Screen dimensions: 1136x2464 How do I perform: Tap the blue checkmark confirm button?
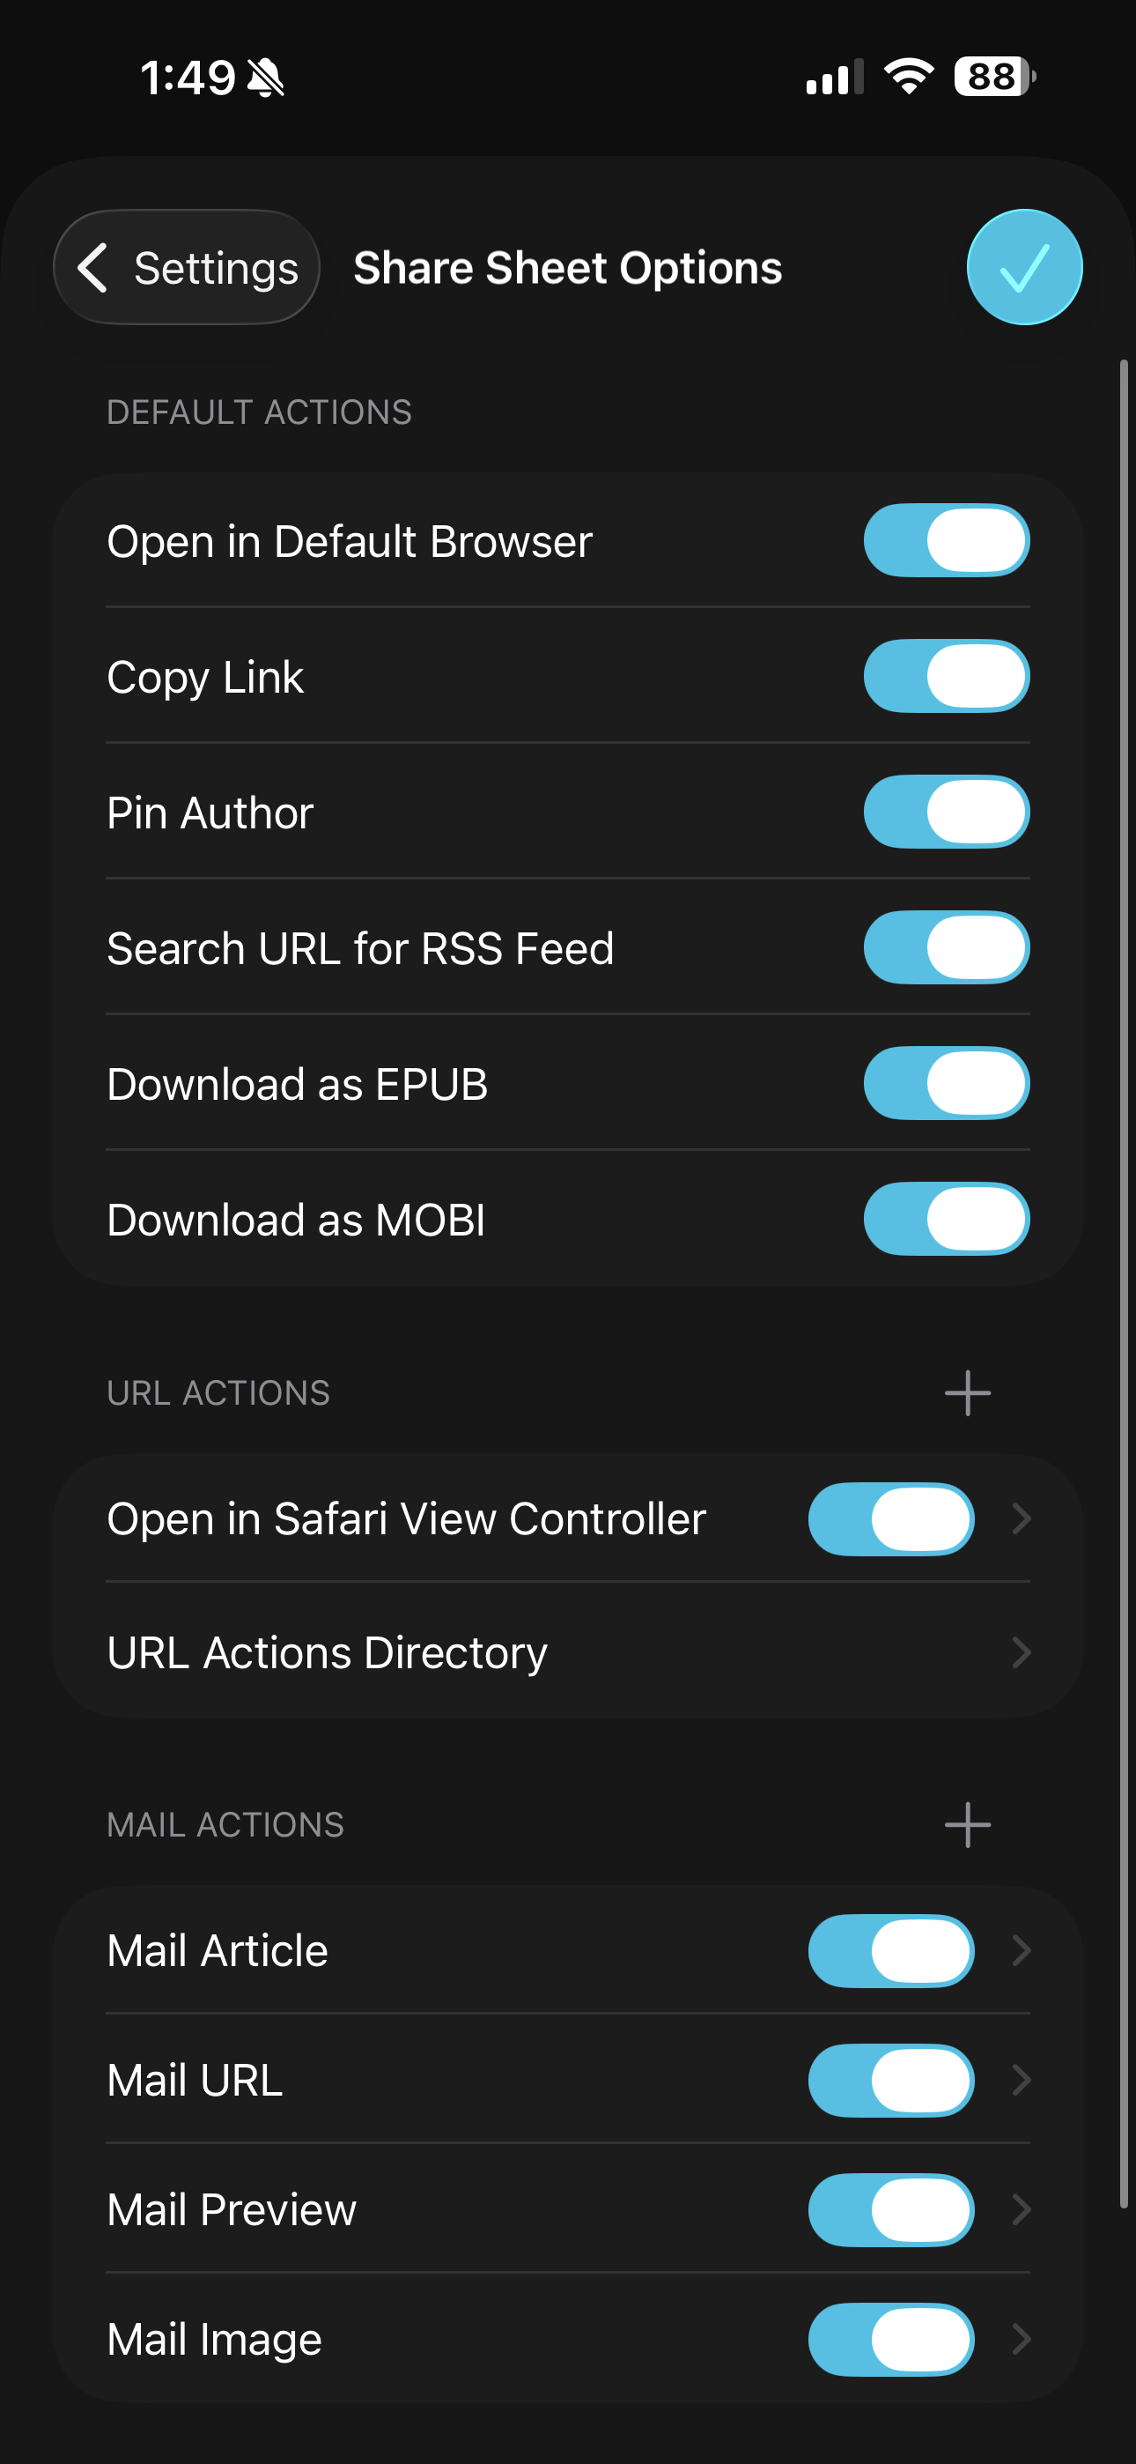tap(1024, 267)
